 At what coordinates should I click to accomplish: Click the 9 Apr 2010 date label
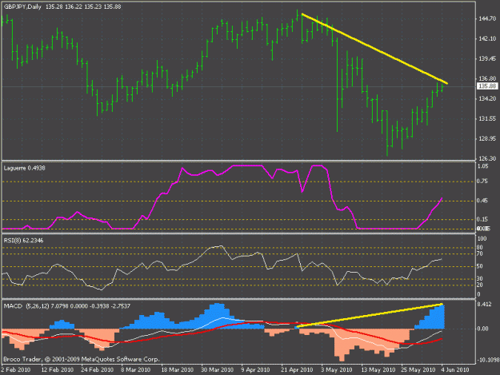[x=255, y=369]
